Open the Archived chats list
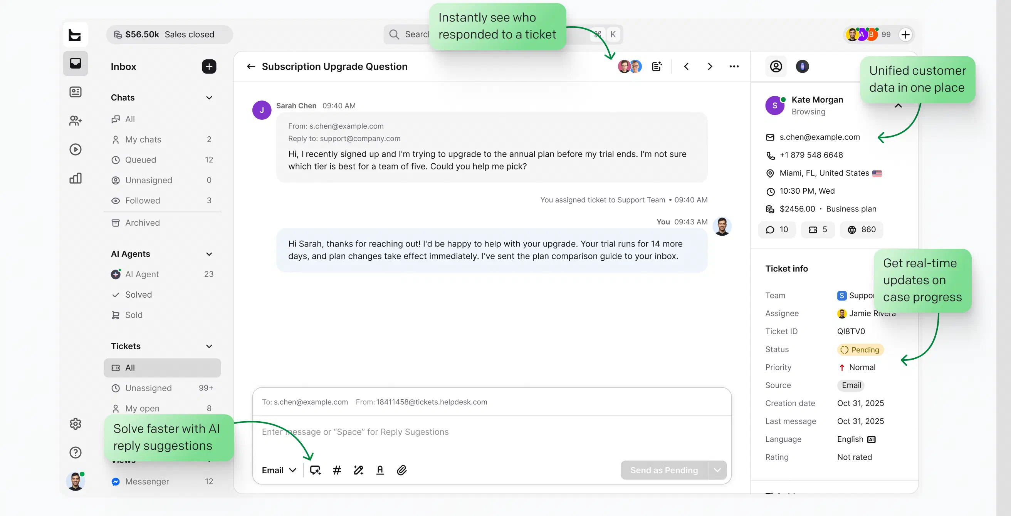The height and width of the screenshot is (516, 1011). 162,223
